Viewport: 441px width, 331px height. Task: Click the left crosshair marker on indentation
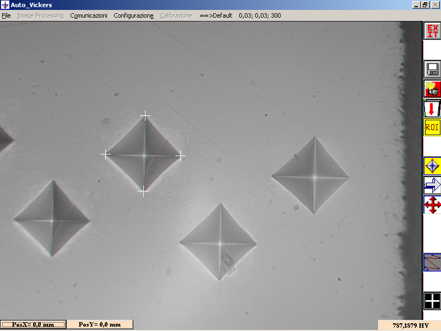pos(105,154)
